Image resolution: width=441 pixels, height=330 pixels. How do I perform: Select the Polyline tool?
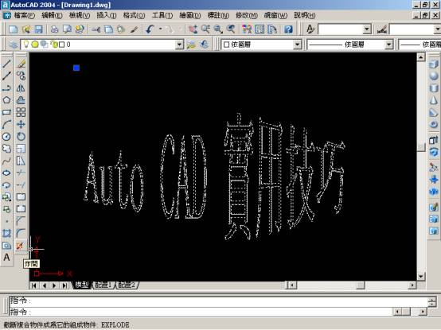tap(6, 88)
